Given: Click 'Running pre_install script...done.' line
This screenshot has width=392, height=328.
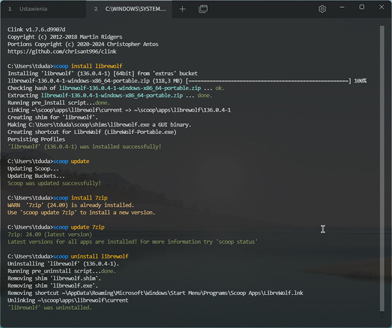Looking at the screenshot, I should coord(59,103).
